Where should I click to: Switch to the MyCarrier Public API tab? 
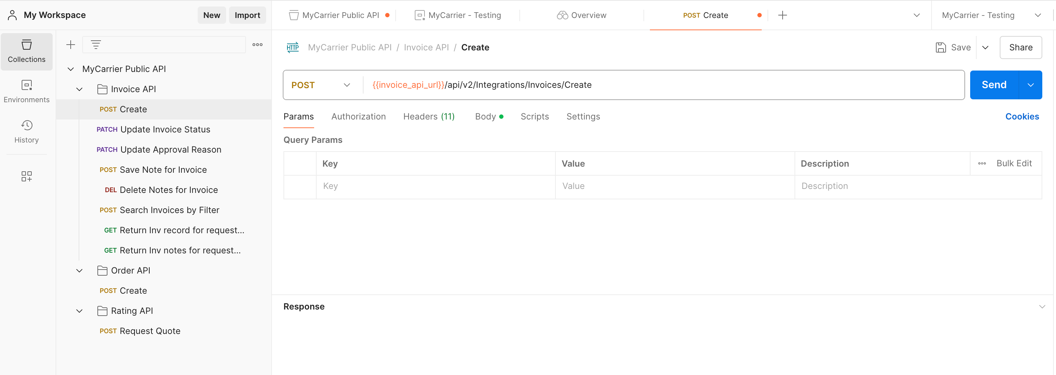(x=339, y=15)
